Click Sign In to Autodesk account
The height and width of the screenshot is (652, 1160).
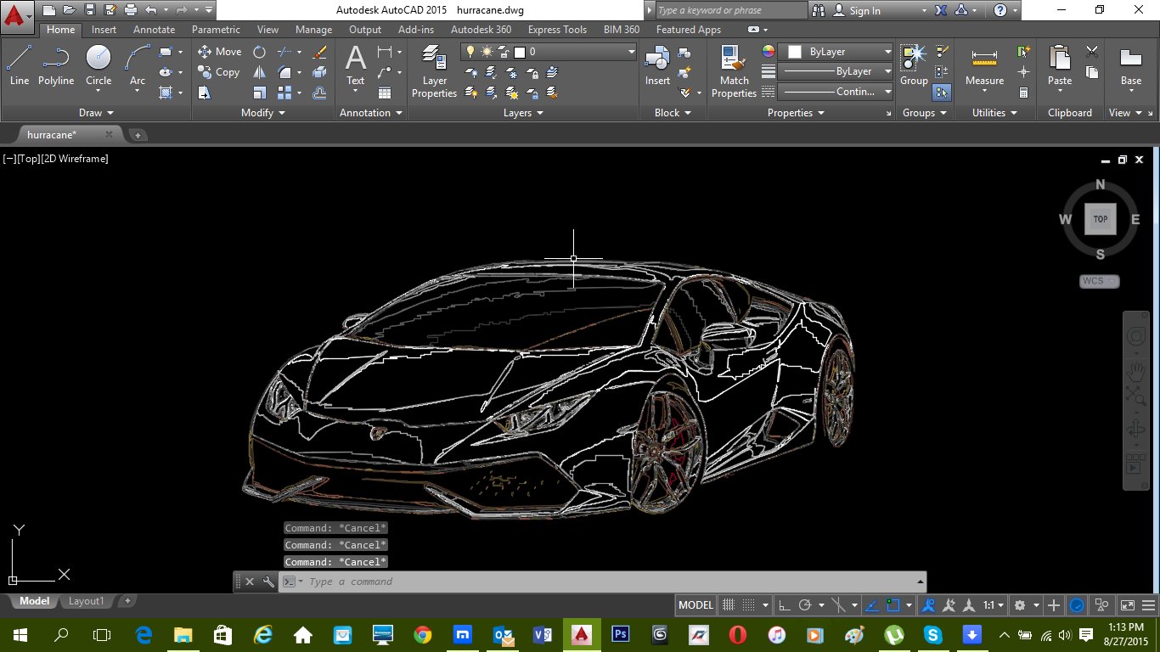(x=856, y=10)
